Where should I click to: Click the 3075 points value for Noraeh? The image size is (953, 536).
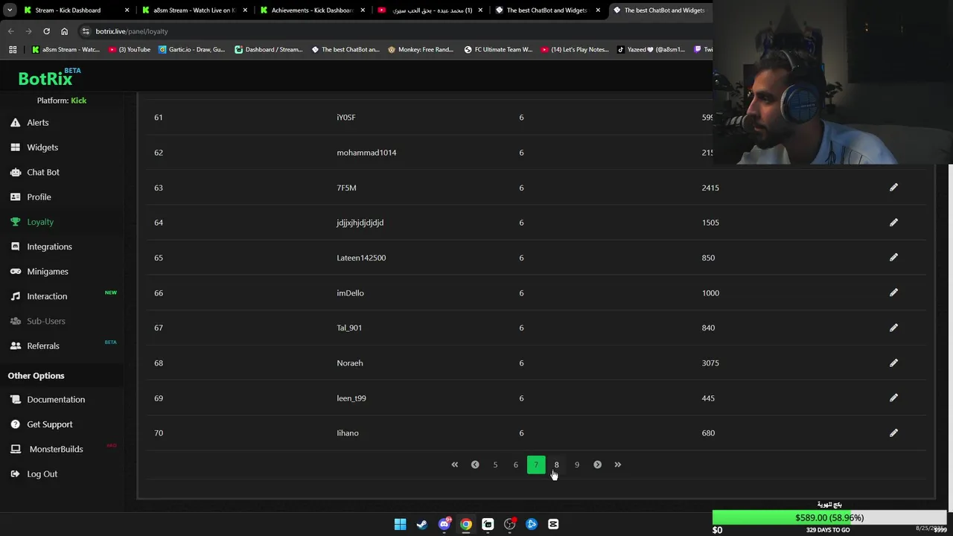tap(710, 363)
